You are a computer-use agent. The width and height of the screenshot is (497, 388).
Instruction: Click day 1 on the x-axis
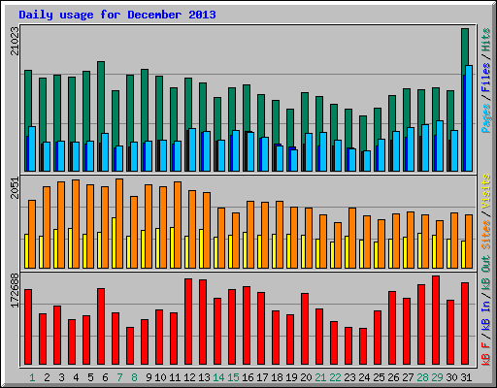point(32,377)
